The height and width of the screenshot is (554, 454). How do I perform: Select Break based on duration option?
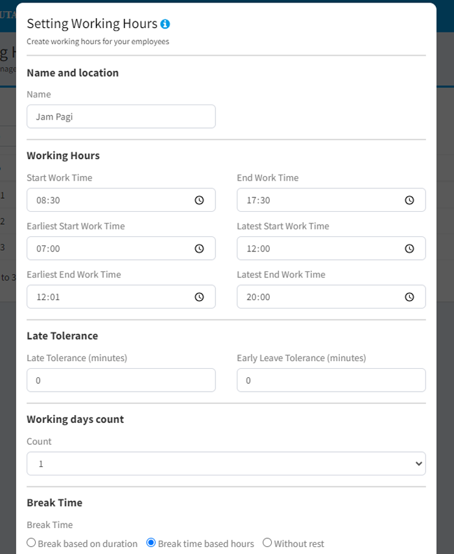coord(31,543)
